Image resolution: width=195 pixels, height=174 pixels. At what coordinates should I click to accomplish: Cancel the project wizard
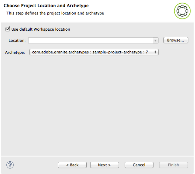coord(139,165)
